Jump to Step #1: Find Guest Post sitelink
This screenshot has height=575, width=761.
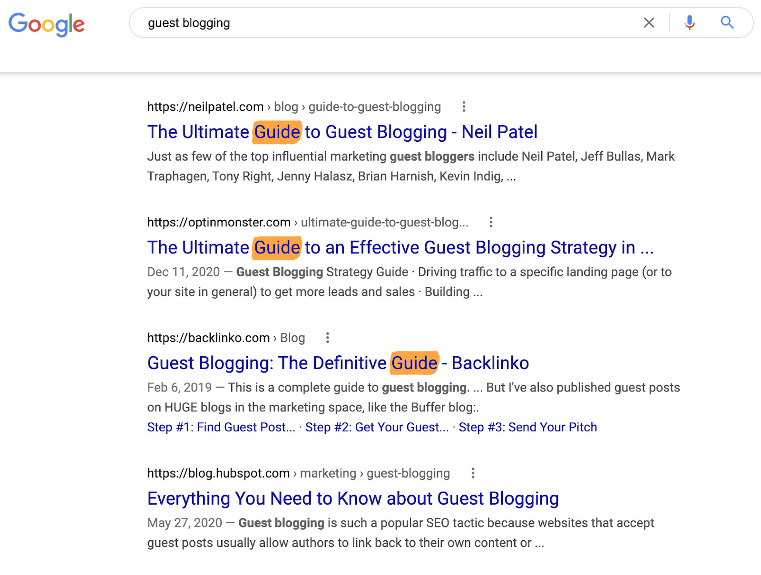click(x=221, y=427)
